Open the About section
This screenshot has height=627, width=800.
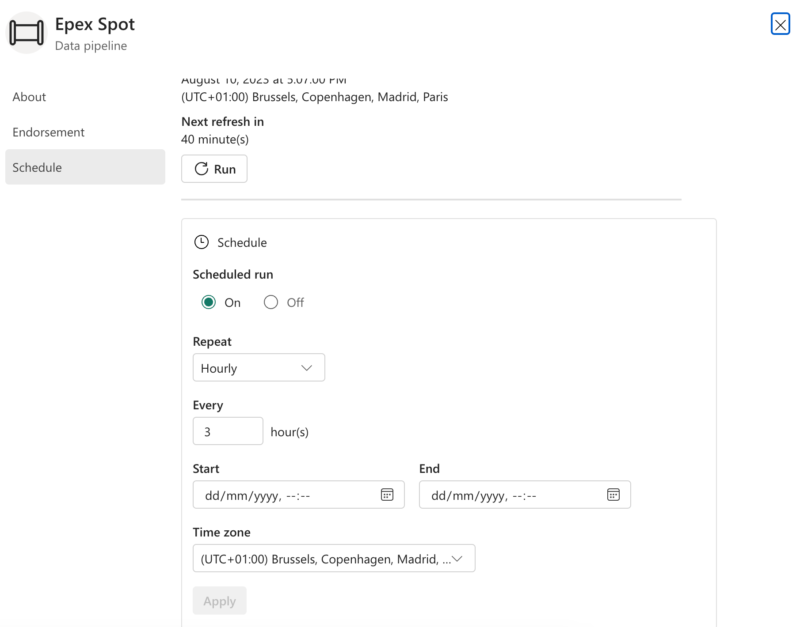click(x=29, y=97)
